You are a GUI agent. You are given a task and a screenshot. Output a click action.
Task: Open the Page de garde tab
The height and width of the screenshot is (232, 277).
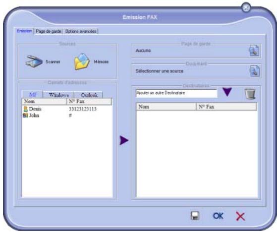[49, 31]
